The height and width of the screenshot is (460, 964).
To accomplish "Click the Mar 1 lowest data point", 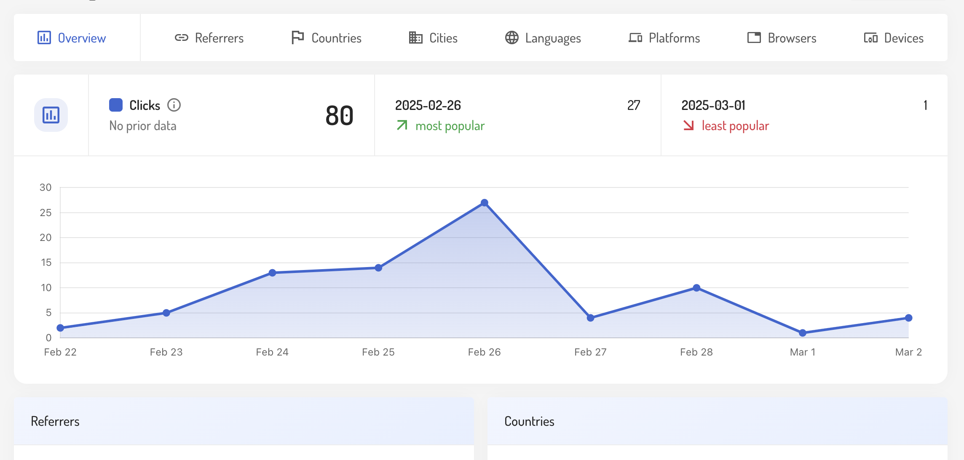I will [x=803, y=333].
